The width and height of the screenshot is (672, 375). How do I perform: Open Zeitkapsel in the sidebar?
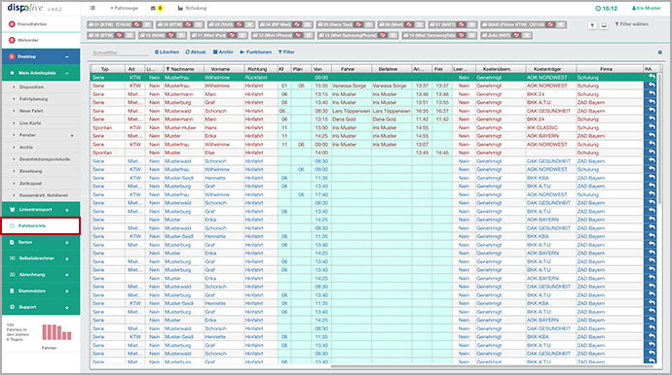pyautogui.click(x=30, y=183)
